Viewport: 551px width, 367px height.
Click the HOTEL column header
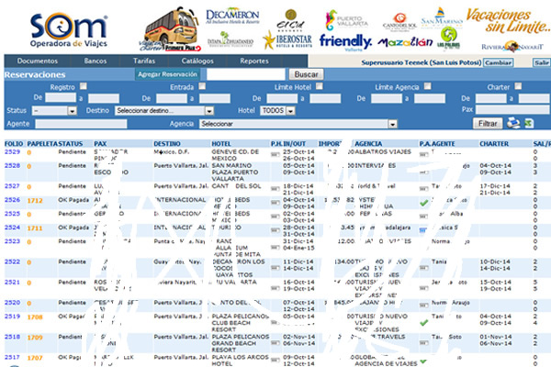click(221, 144)
